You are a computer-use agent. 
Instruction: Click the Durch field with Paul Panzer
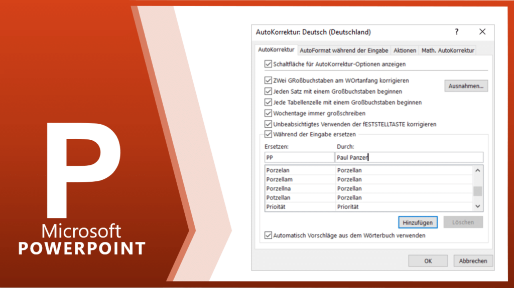pyautogui.click(x=409, y=157)
